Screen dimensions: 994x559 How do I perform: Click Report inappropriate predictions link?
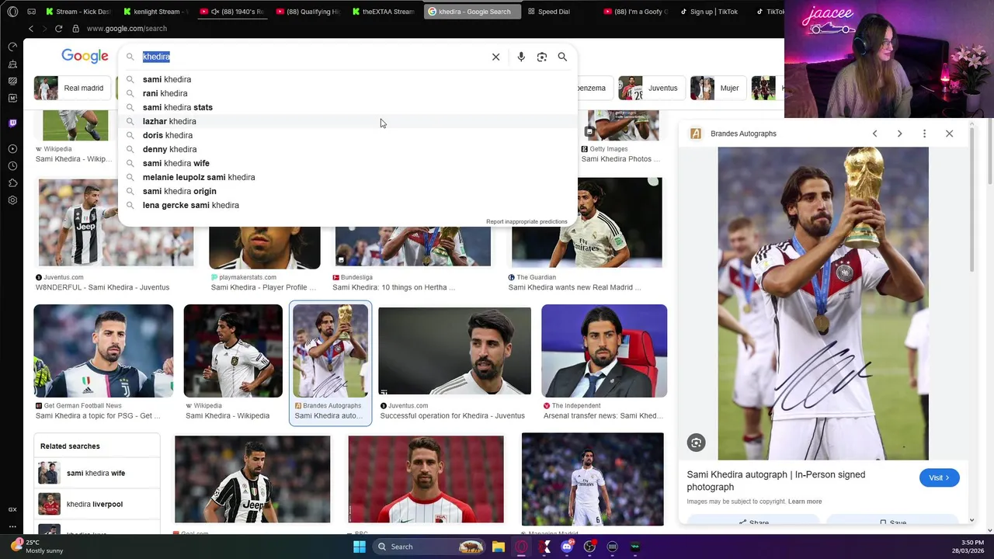pos(527,222)
